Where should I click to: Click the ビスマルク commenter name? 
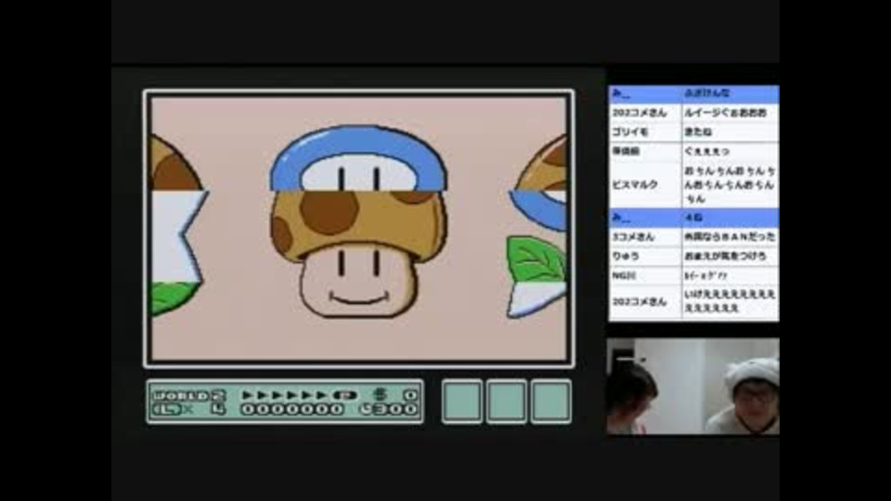[x=635, y=185]
